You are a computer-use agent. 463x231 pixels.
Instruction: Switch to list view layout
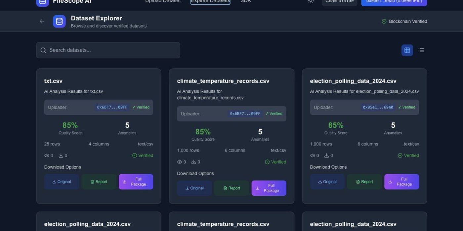(x=421, y=50)
